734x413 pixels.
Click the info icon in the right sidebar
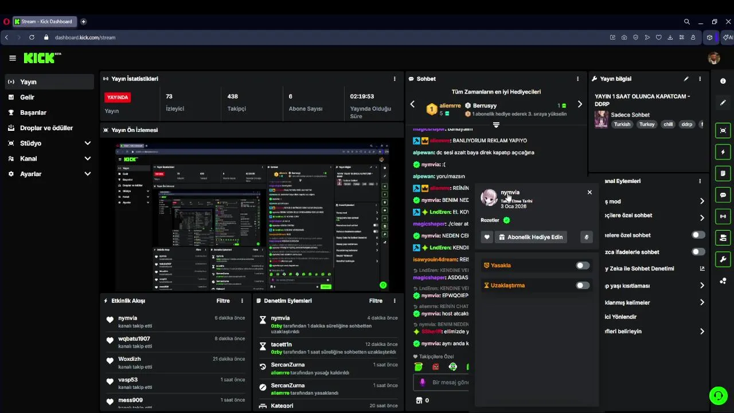tap(723, 81)
